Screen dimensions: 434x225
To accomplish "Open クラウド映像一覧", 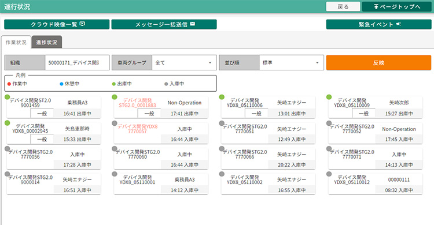I will tap(57, 24).
